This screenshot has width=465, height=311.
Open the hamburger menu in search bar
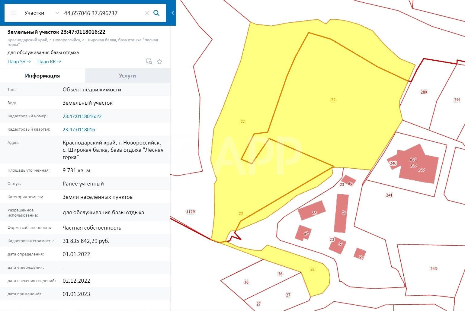14,13
